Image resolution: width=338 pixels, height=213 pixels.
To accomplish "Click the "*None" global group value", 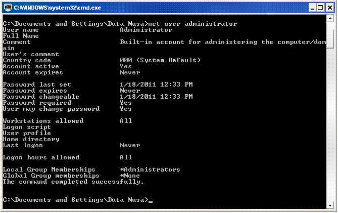I will click(130, 176).
